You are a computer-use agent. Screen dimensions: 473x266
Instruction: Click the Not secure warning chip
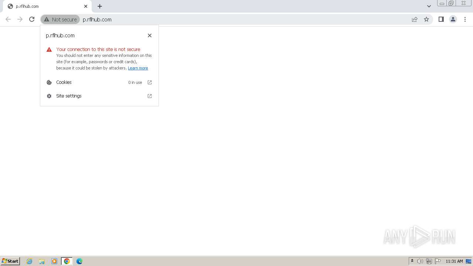point(60,19)
